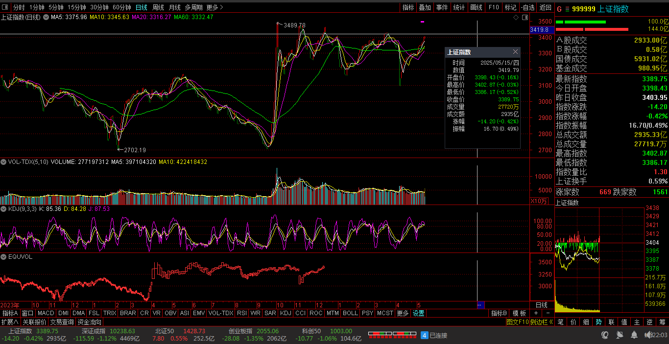Toggle -自选 watchlist button
This screenshot has height=344, width=669.
[528, 7]
